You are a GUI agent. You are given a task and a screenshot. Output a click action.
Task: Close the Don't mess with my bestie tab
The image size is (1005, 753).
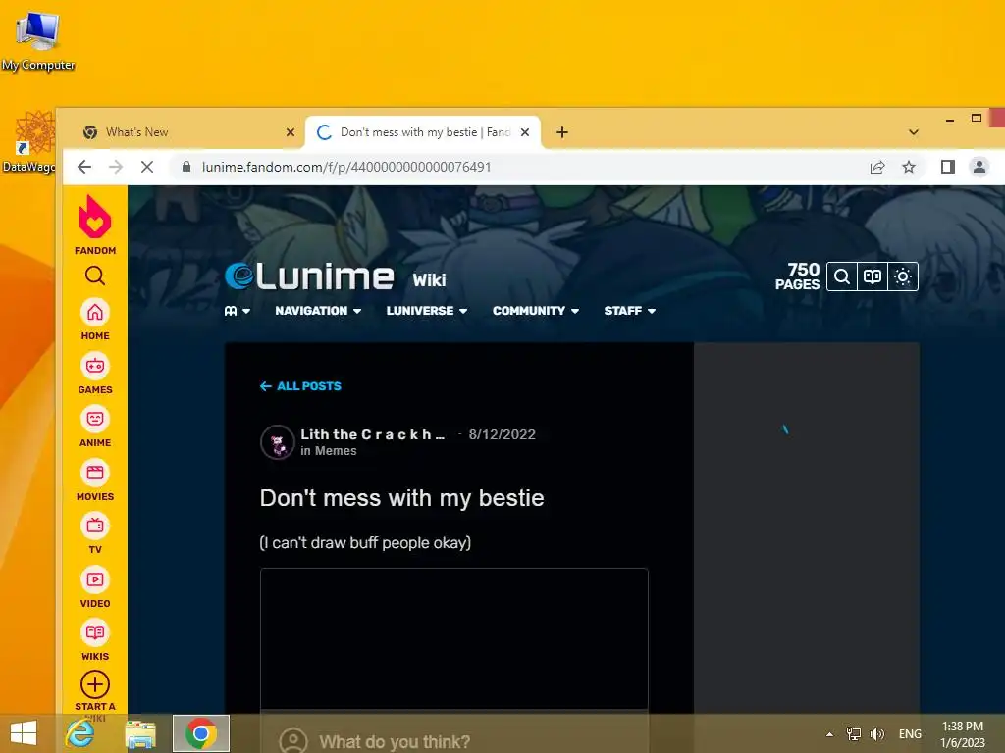525,132
